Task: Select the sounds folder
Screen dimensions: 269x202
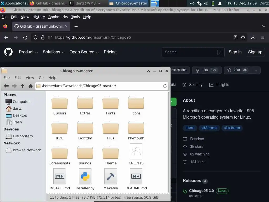Action: coord(85,155)
